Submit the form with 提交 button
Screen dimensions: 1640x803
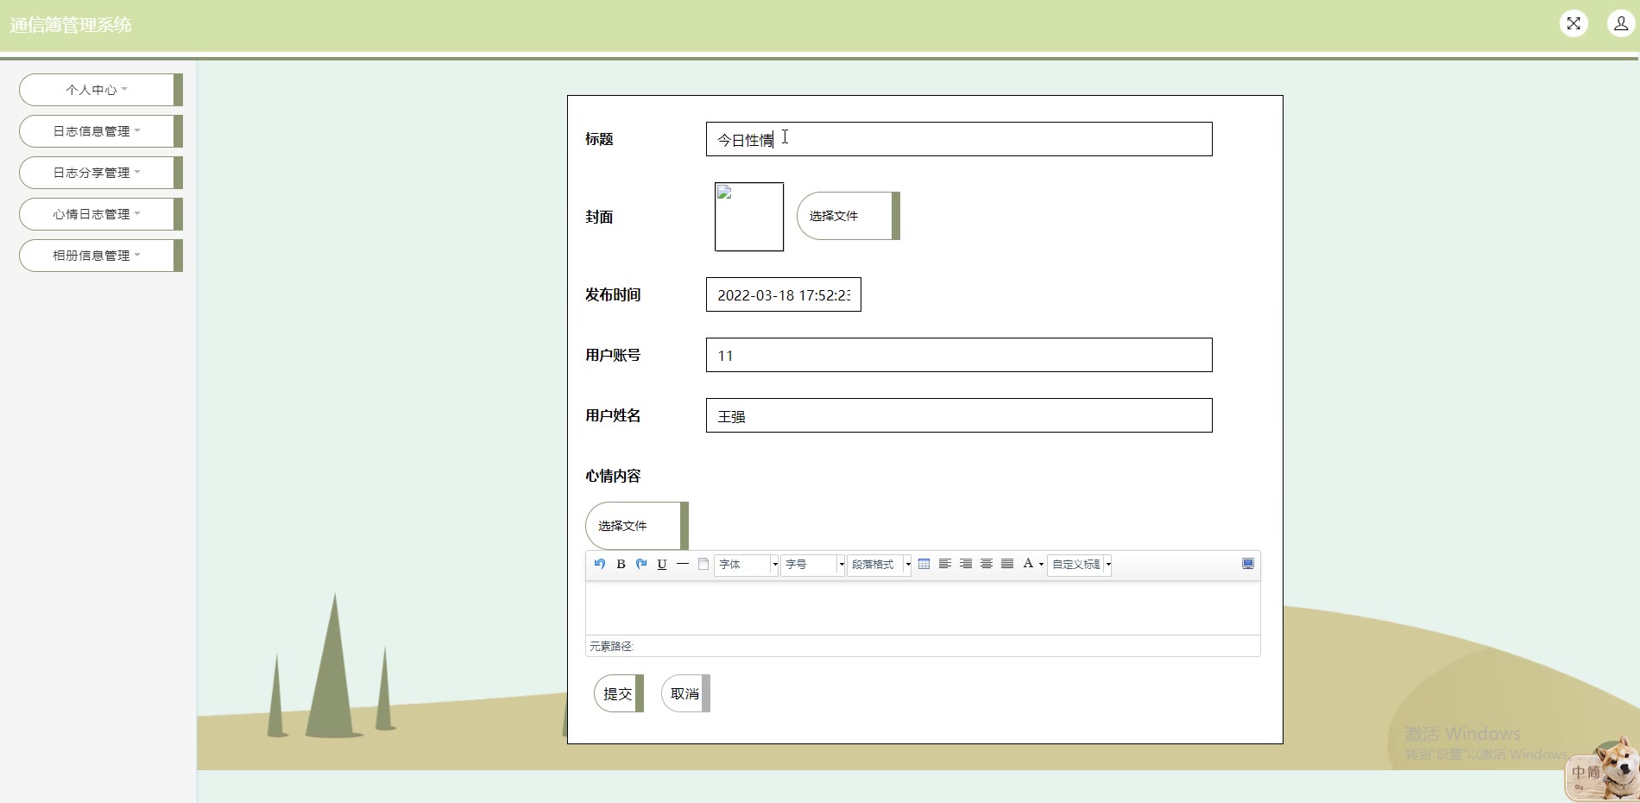[619, 693]
